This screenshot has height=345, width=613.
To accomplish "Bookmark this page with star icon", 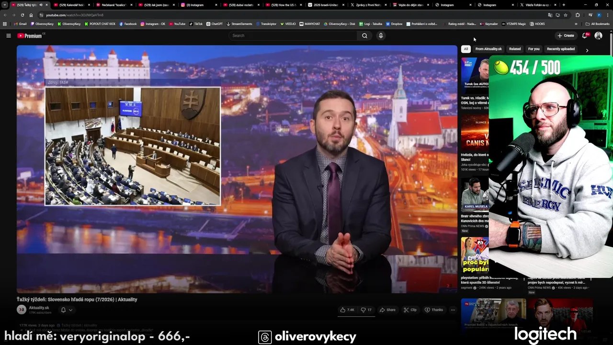I will 566,15.
